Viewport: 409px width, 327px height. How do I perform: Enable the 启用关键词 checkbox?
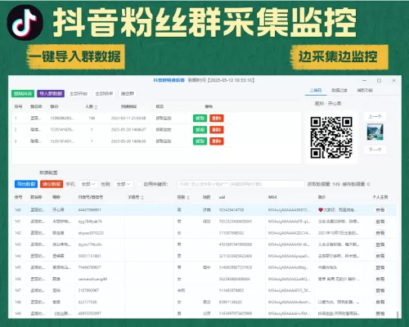[x=139, y=185]
